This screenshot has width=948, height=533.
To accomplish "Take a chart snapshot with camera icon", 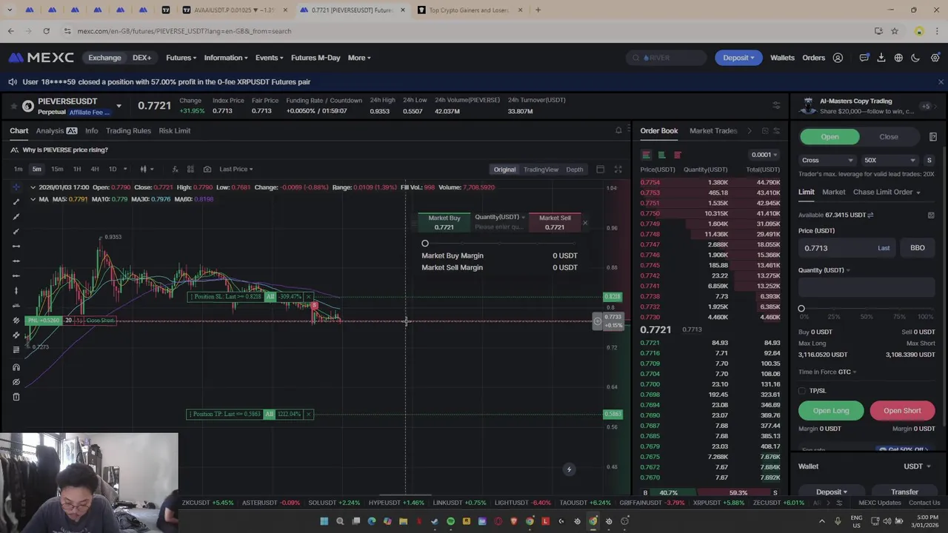I will tap(207, 170).
